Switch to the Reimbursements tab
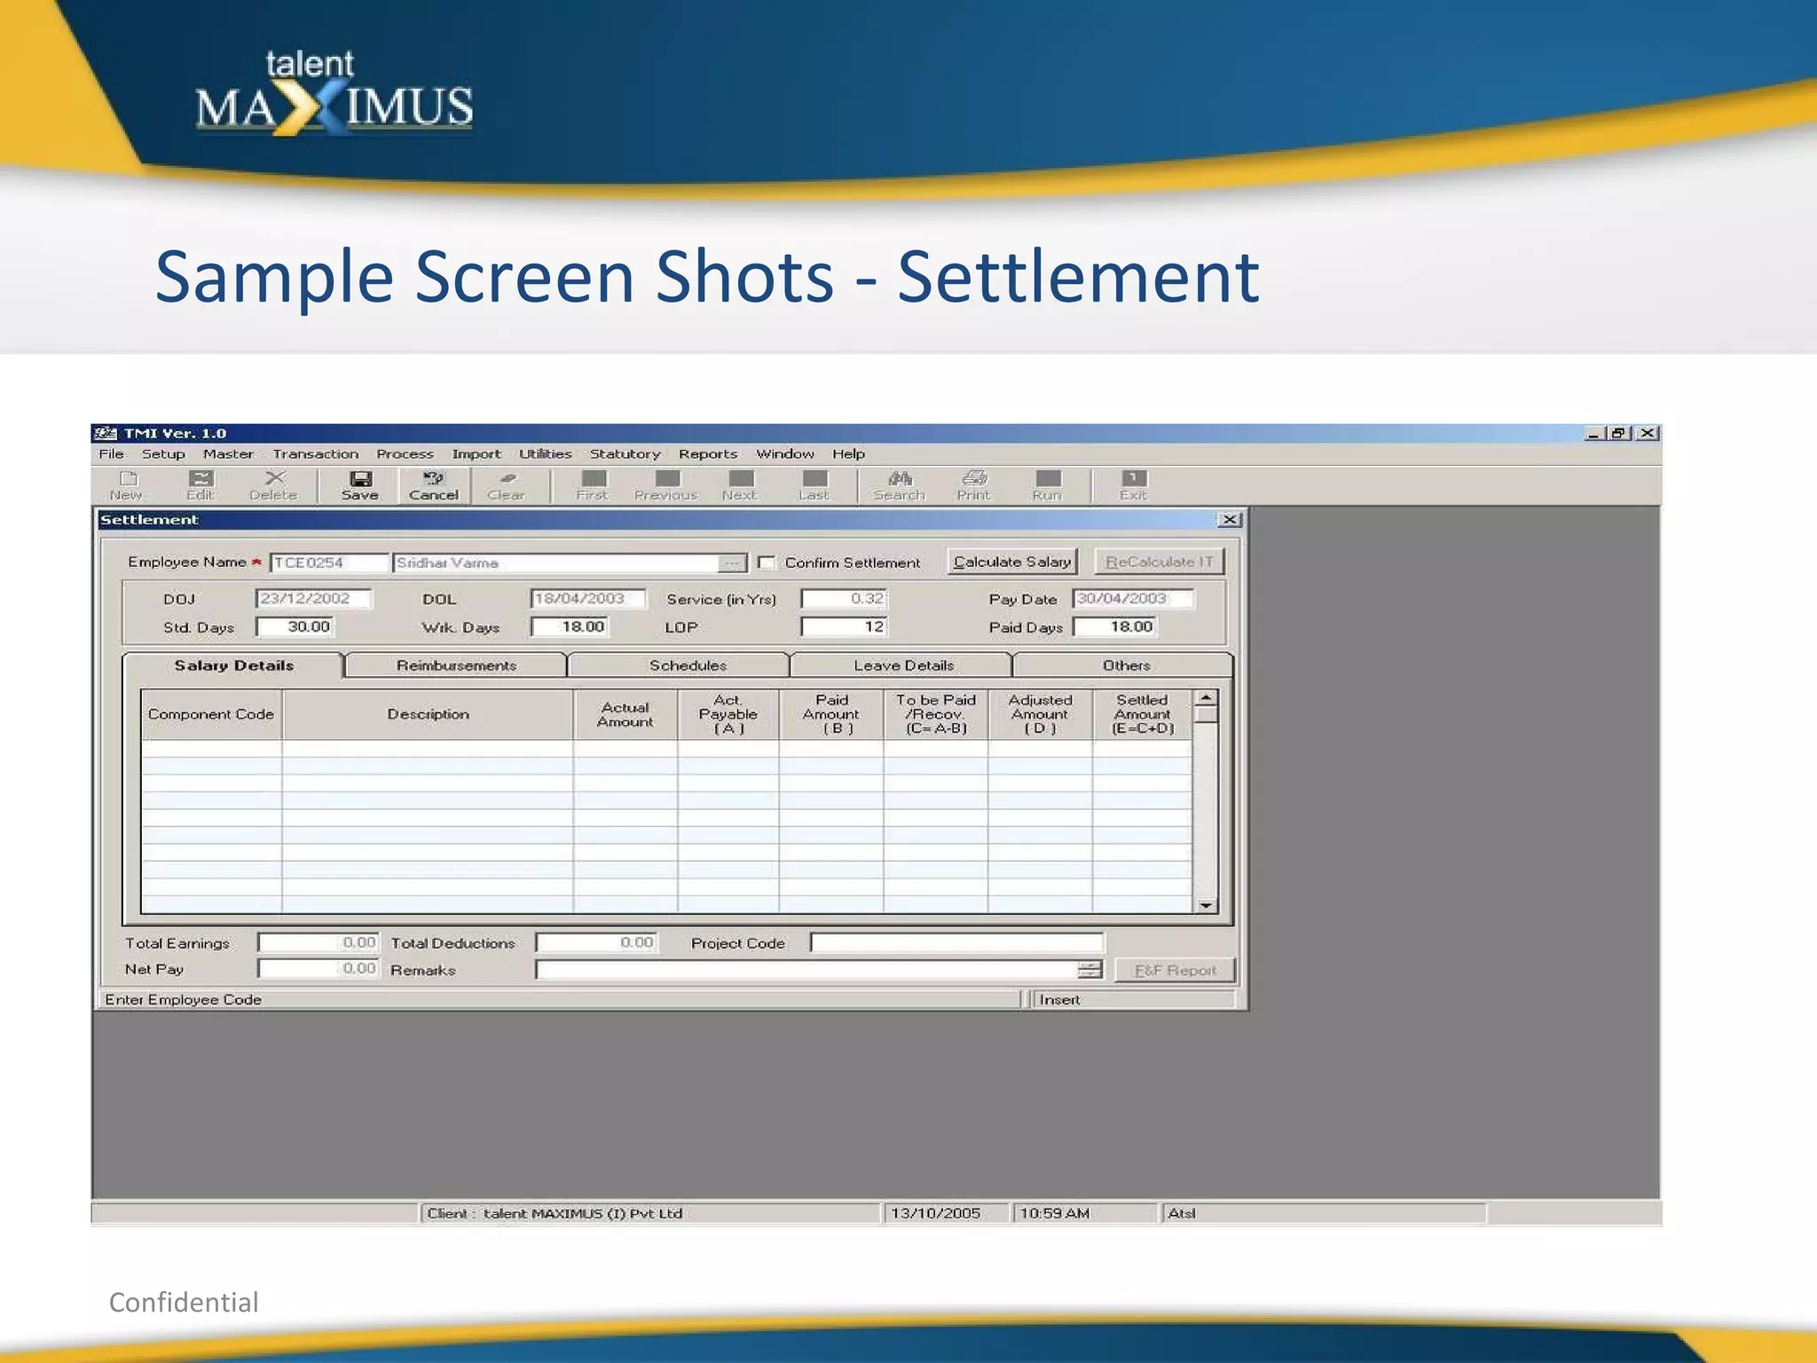 pyautogui.click(x=456, y=666)
